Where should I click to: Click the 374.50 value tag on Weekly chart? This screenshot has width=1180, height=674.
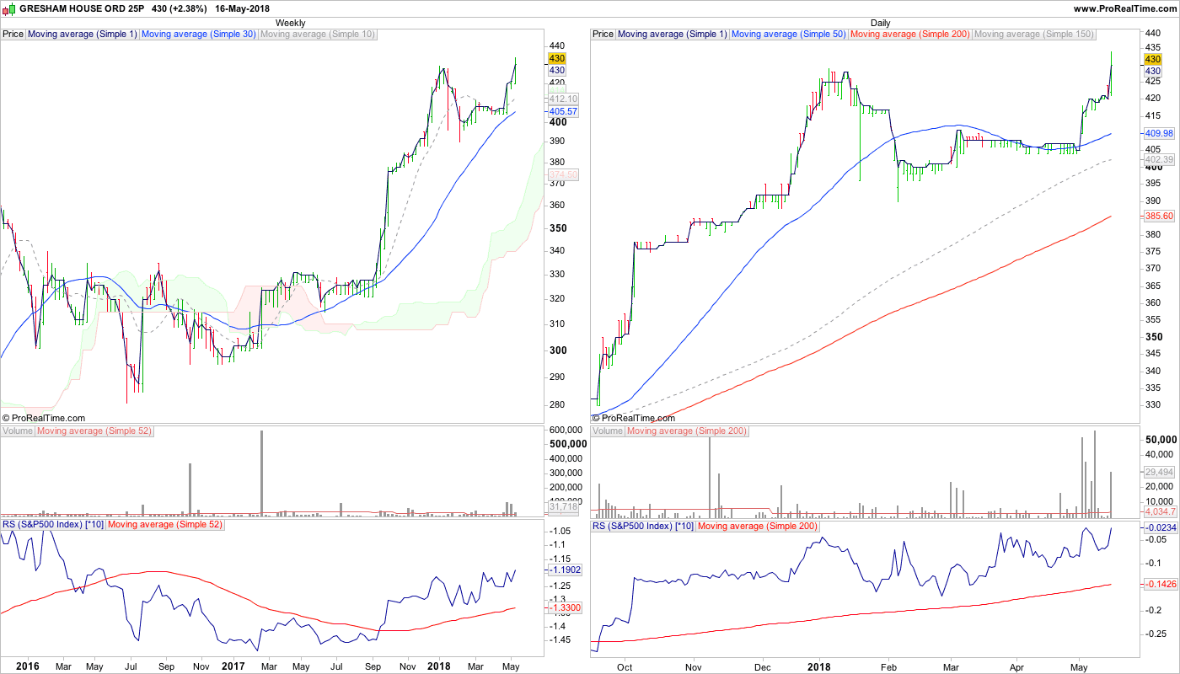562,174
